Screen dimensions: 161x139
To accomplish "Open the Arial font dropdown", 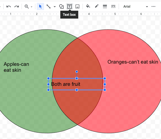I will [135, 6].
